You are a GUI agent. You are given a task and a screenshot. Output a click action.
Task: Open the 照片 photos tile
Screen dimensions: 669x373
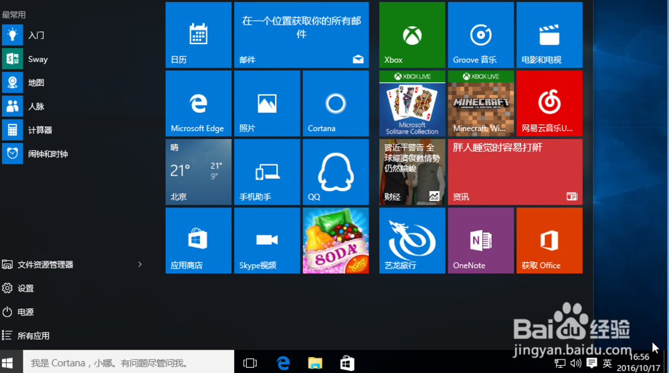pos(267,104)
